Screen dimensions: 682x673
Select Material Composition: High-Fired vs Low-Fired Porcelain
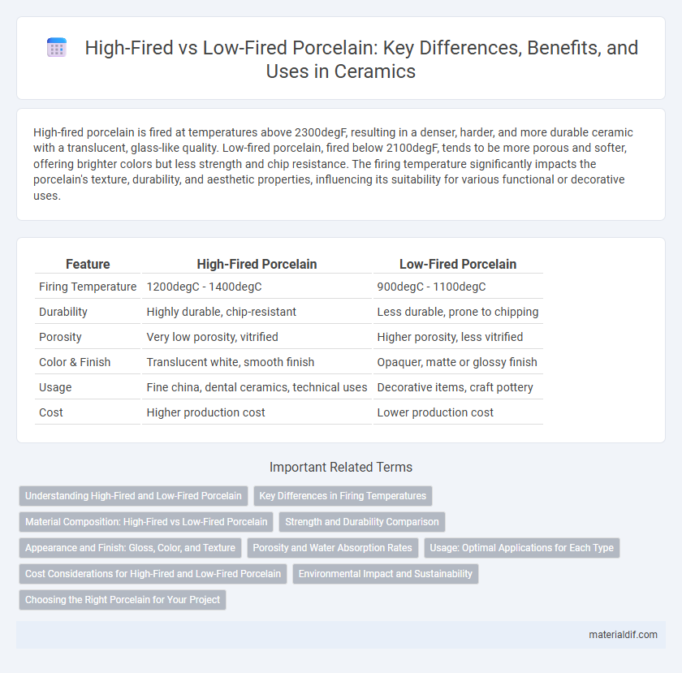click(x=146, y=522)
